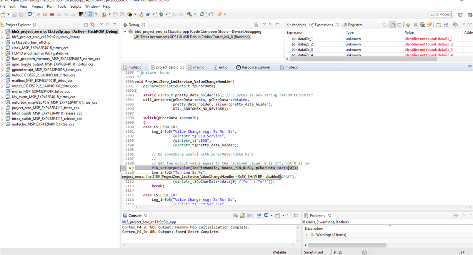Select the exit.c editor tab
Image resolution: width=473 pixels, height=255 pixels.
[220, 67]
